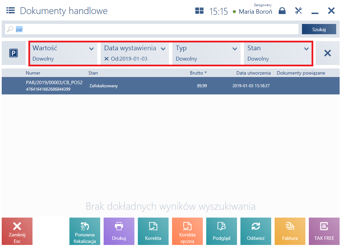The width and height of the screenshot is (342, 247).
Task: Click the Zafiskalizowany status cell
Action: [x=104, y=86]
